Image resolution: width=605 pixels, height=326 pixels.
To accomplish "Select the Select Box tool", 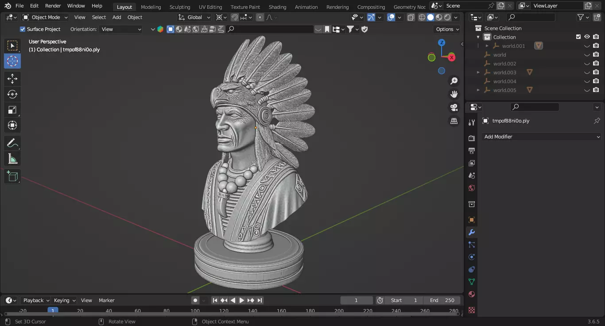I will (12, 46).
